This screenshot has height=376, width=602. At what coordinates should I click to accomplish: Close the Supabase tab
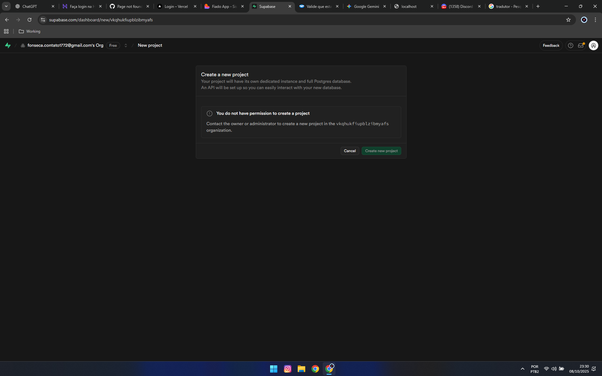290,6
